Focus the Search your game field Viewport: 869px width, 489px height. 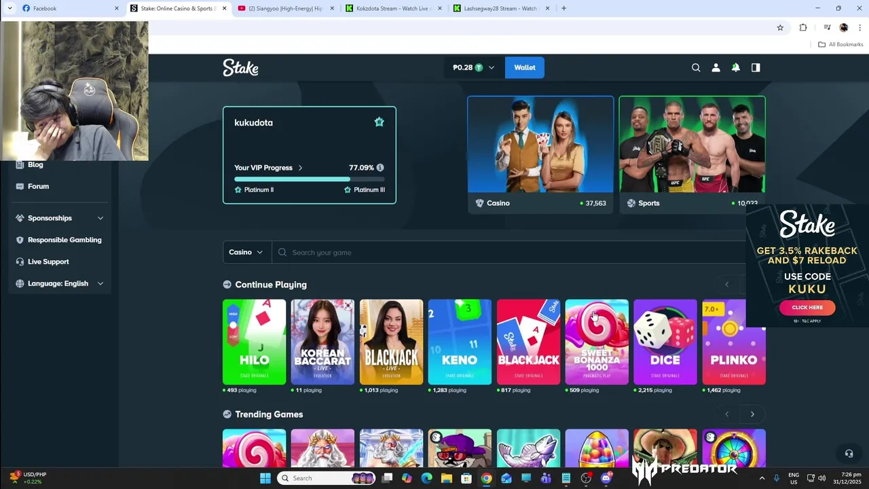(x=509, y=252)
